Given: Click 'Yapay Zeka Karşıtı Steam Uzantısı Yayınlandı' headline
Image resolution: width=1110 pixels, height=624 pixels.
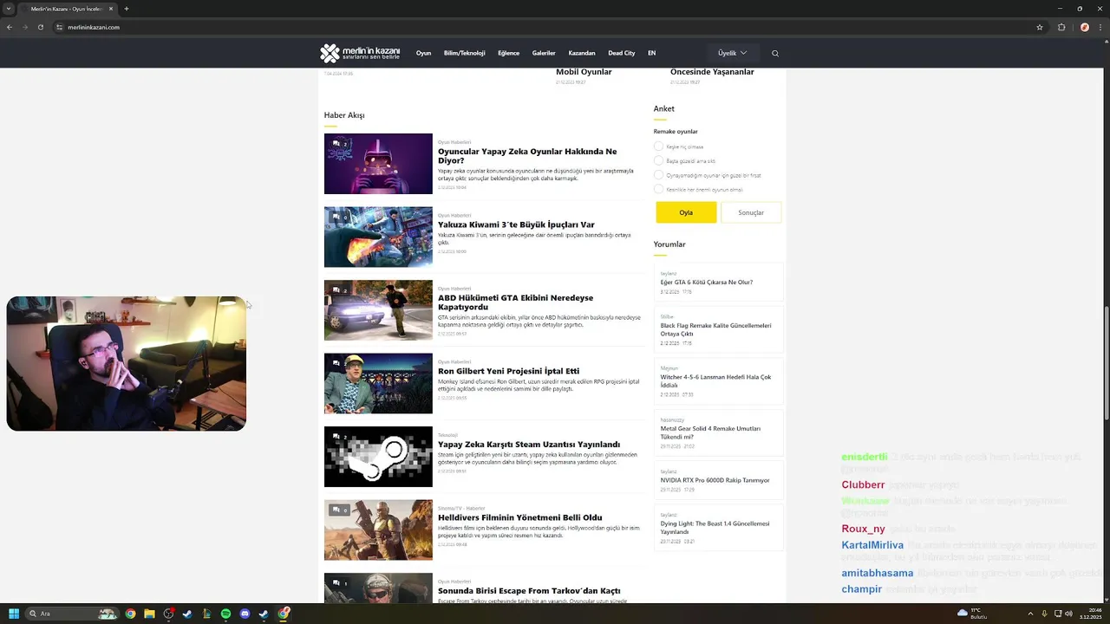Looking at the screenshot, I should point(529,445).
